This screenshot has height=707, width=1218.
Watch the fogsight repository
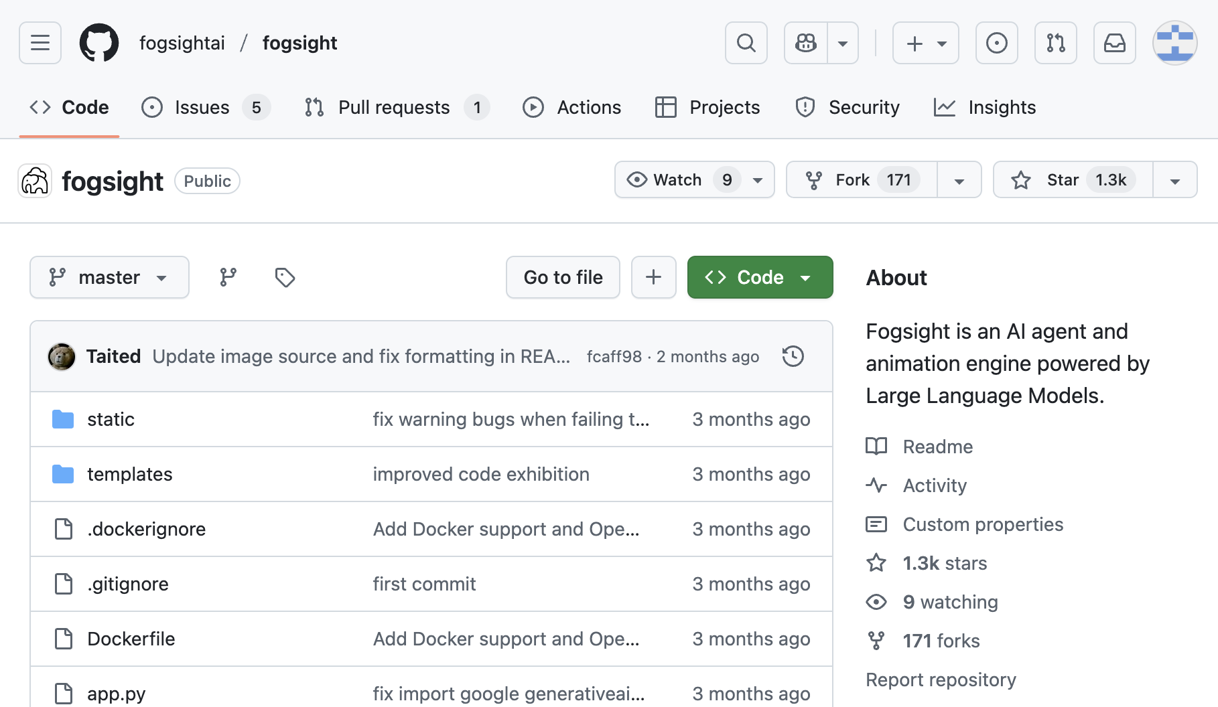tap(678, 180)
